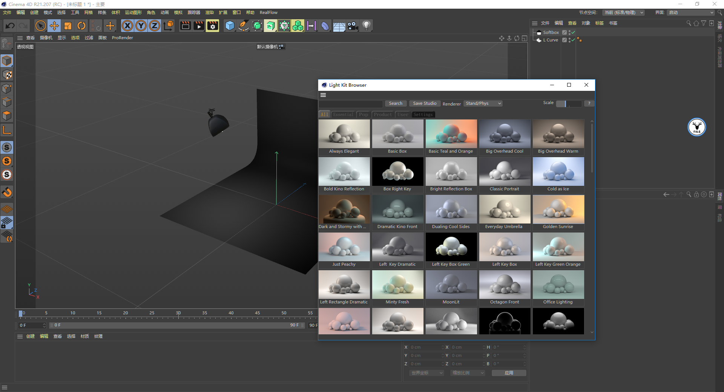Open the Renderer Stand/Phys dropdown
This screenshot has width=724, height=392.
click(483, 103)
